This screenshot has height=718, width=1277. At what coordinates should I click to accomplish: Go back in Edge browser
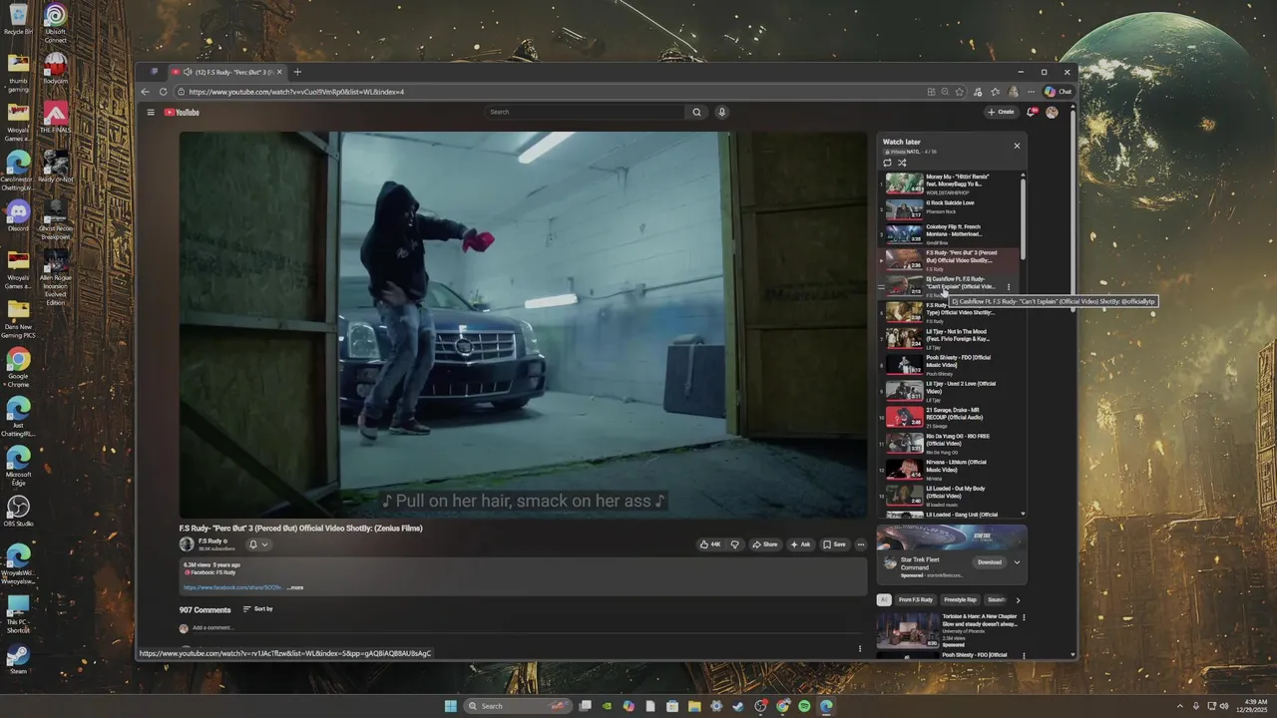(x=146, y=92)
